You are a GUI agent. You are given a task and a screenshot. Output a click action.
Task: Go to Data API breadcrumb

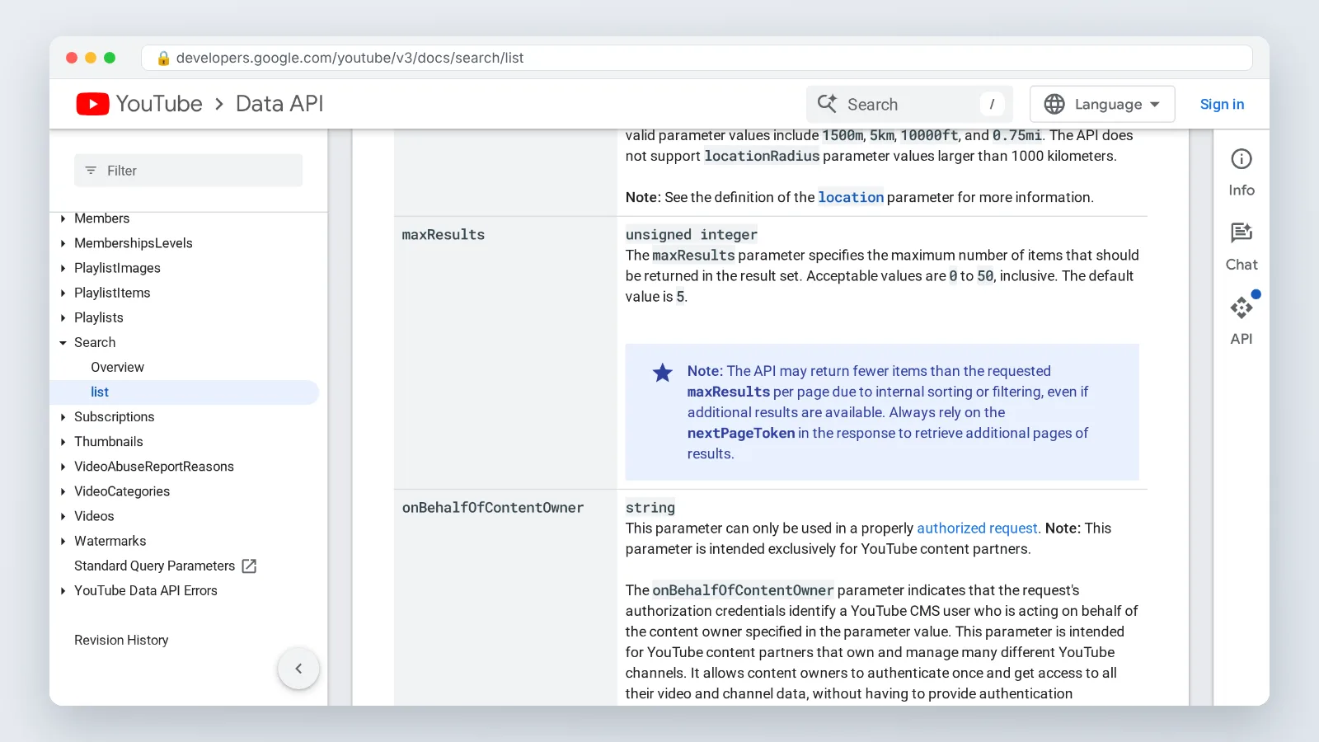279,104
